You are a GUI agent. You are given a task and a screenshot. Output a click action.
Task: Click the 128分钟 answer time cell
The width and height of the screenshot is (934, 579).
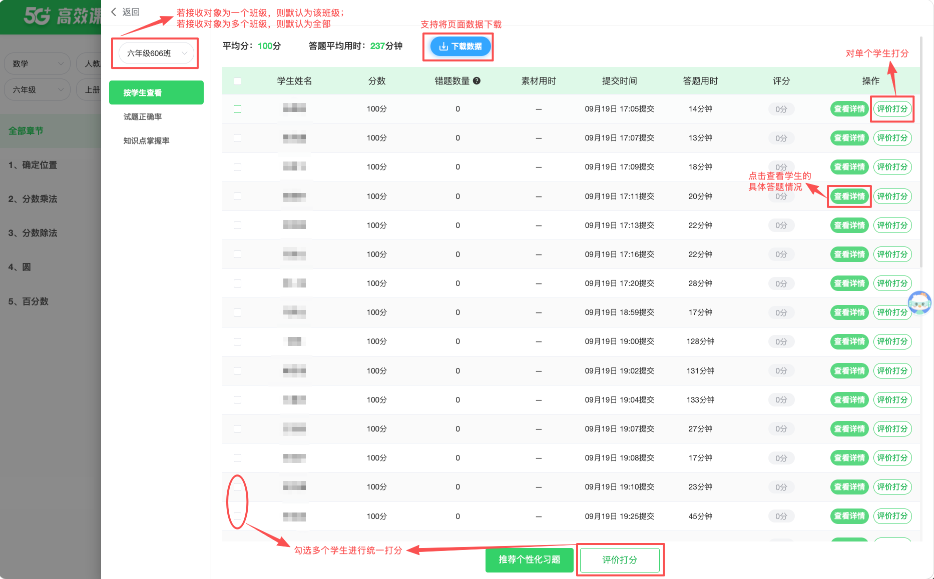pos(701,341)
